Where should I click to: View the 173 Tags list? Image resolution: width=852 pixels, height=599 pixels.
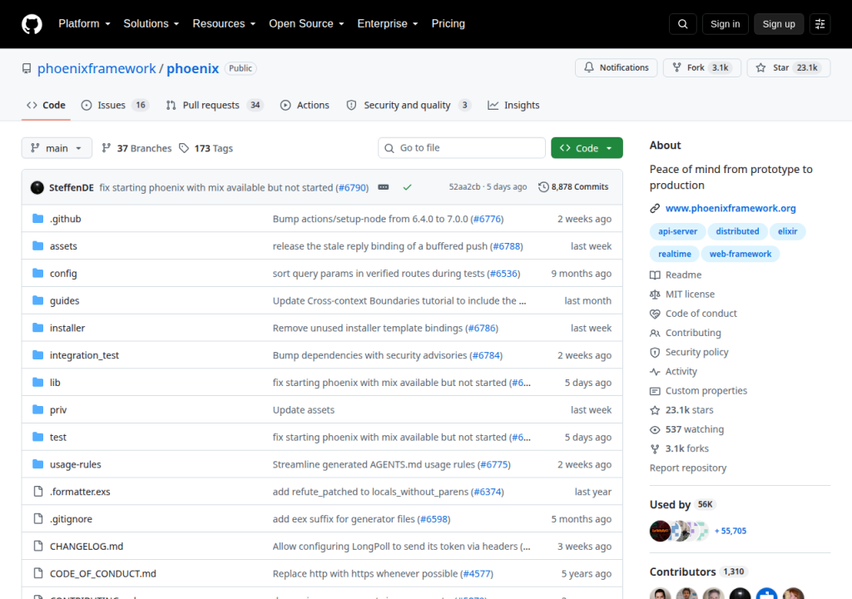[206, 148]
